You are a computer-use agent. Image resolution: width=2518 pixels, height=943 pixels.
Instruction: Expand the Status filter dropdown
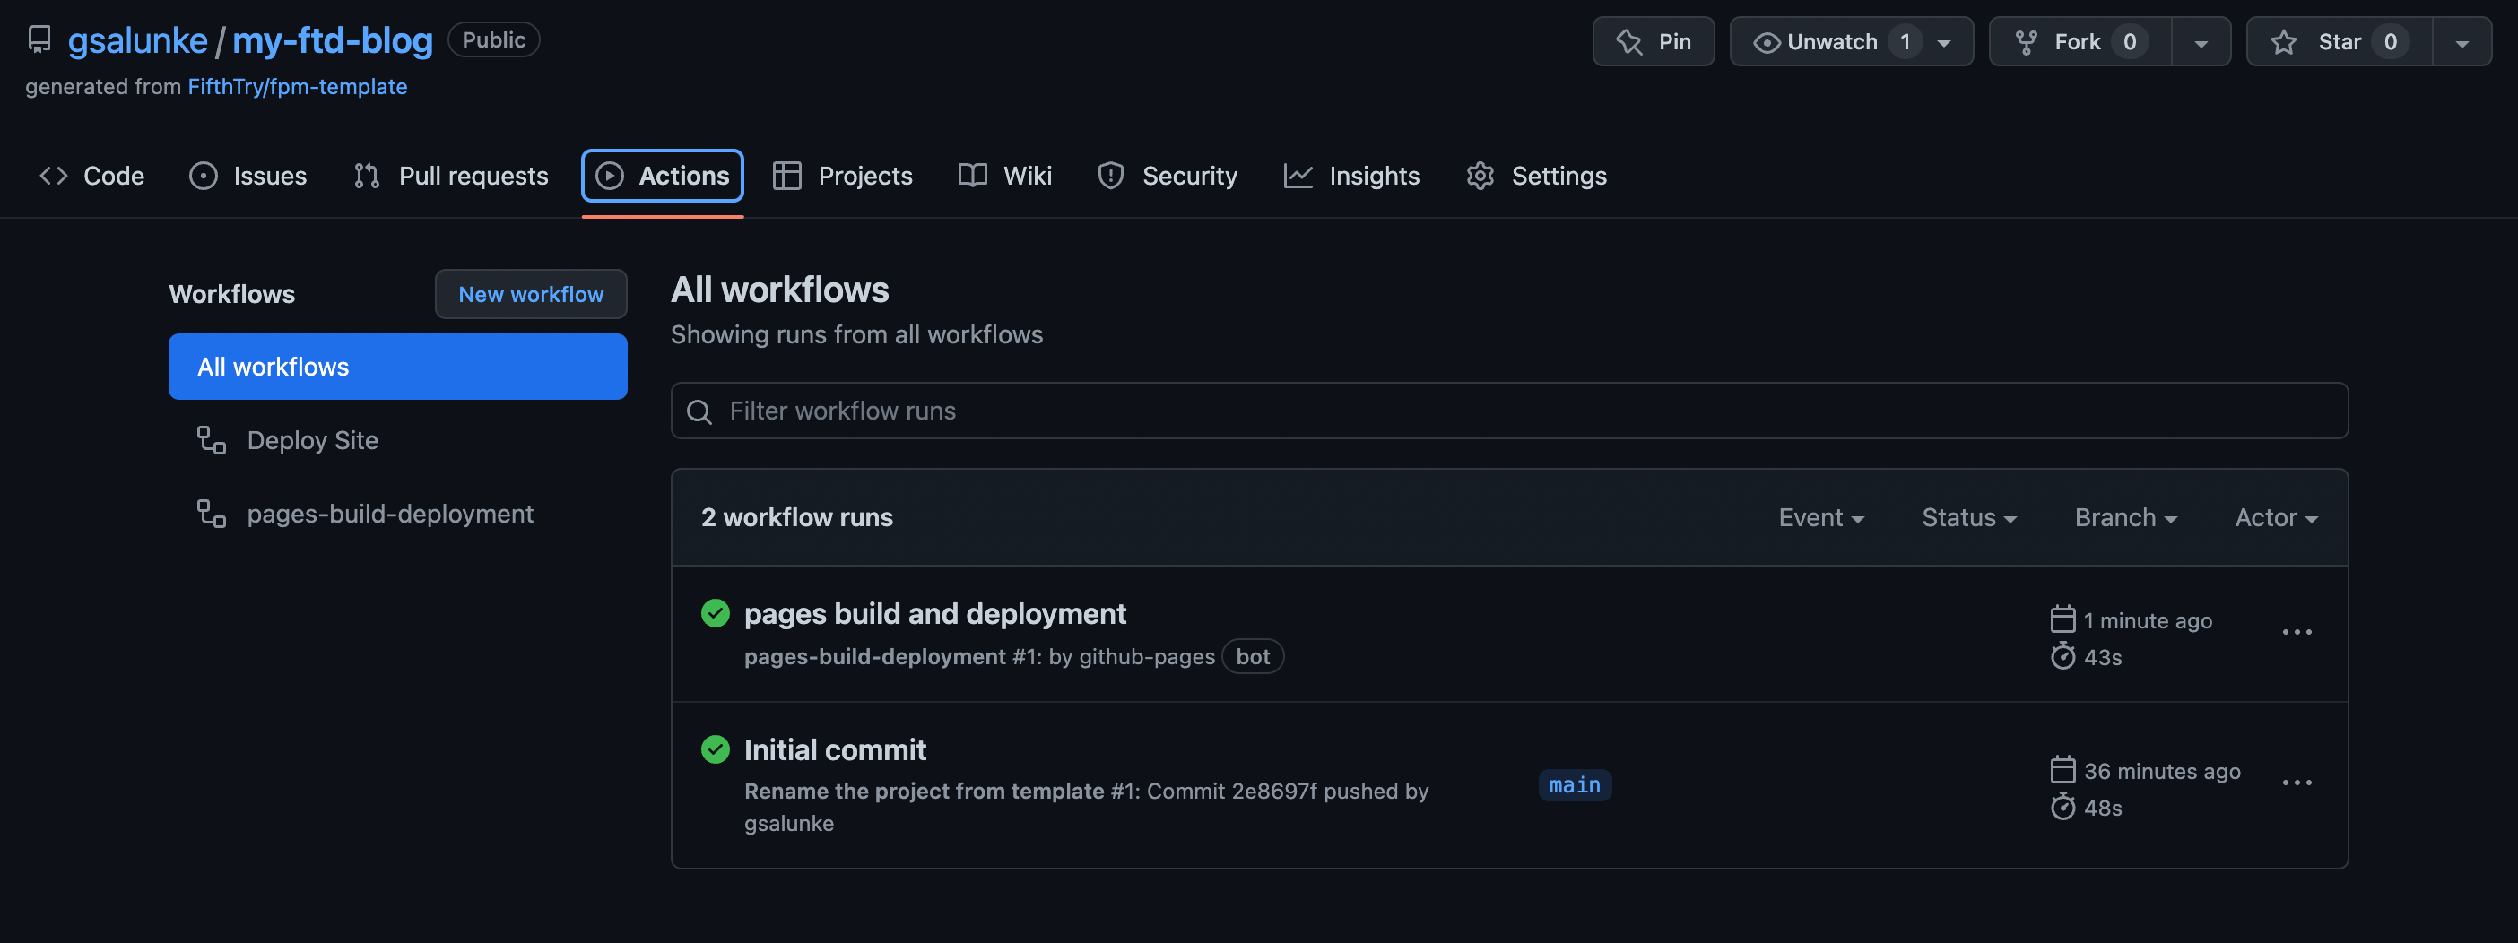click(x=1968, y=517)
